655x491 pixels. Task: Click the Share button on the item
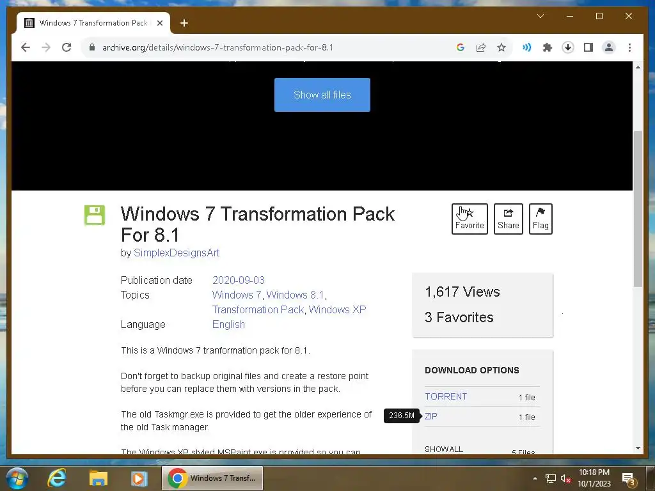point(508,219)
